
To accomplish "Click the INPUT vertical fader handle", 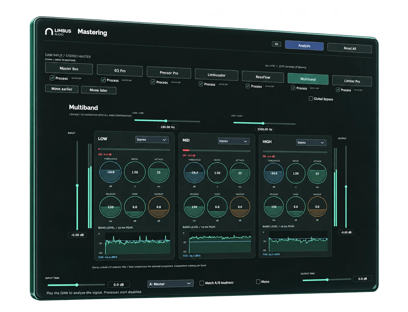I will pos(77,185).
